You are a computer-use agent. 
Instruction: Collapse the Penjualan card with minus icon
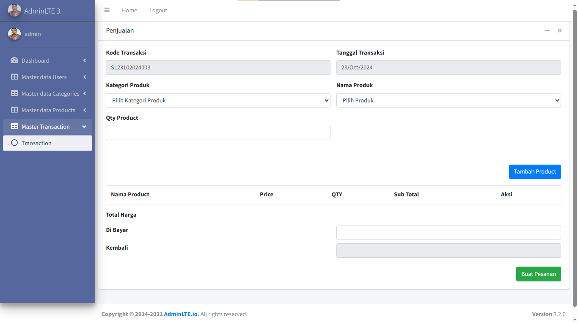click(547, 30)
